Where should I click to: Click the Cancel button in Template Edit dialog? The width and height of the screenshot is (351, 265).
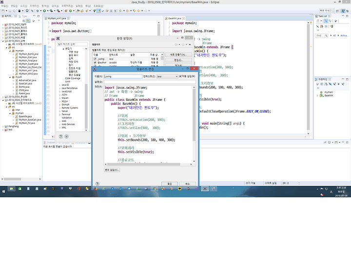[188, 184]
